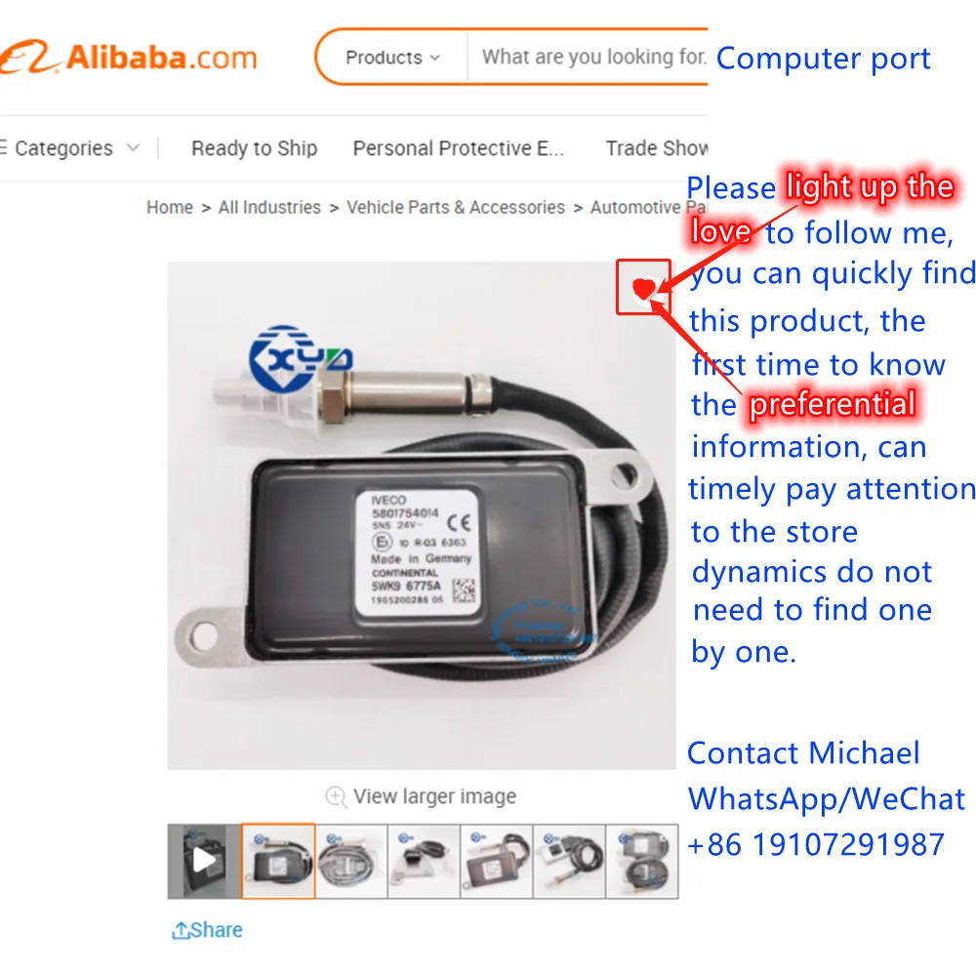Viewport: 976px width, 976px height.
Task: Open Personal Protective Equipment menu item
Action: (x=458, y=148)
